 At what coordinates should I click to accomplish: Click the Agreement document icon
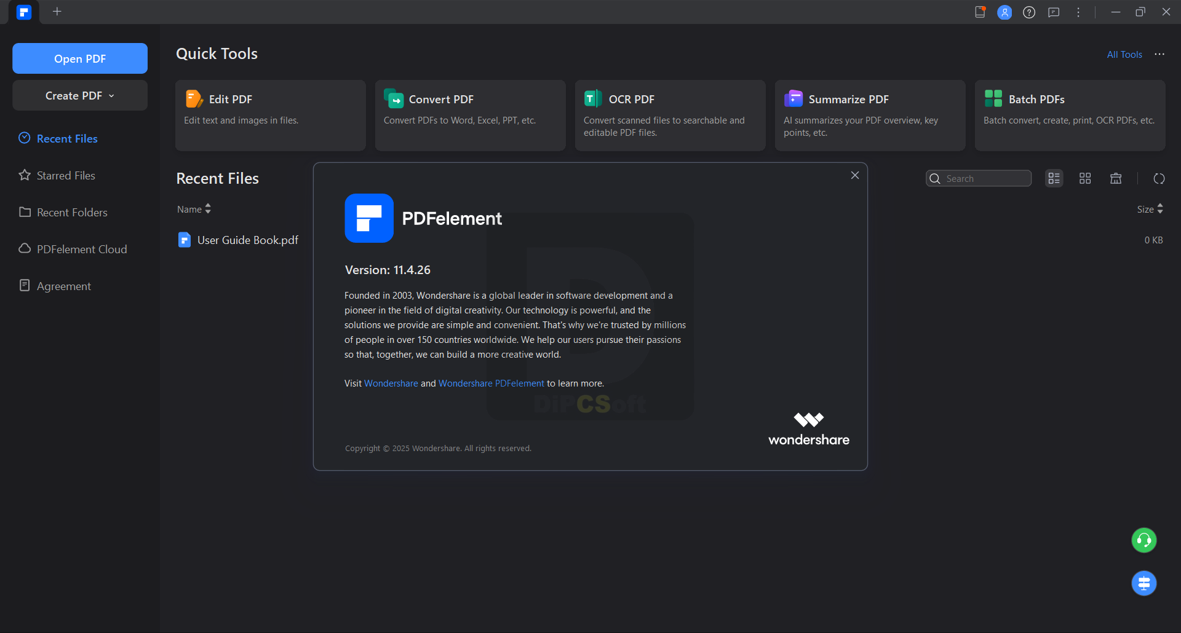click(25, 285)
